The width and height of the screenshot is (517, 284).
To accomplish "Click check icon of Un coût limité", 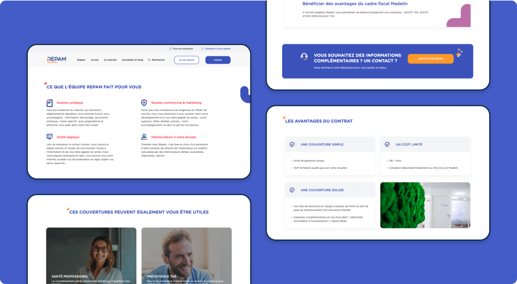I will point(387,144).
